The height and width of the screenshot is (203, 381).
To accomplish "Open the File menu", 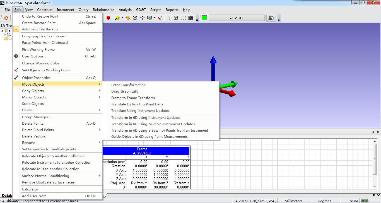I will pos(7,9).
